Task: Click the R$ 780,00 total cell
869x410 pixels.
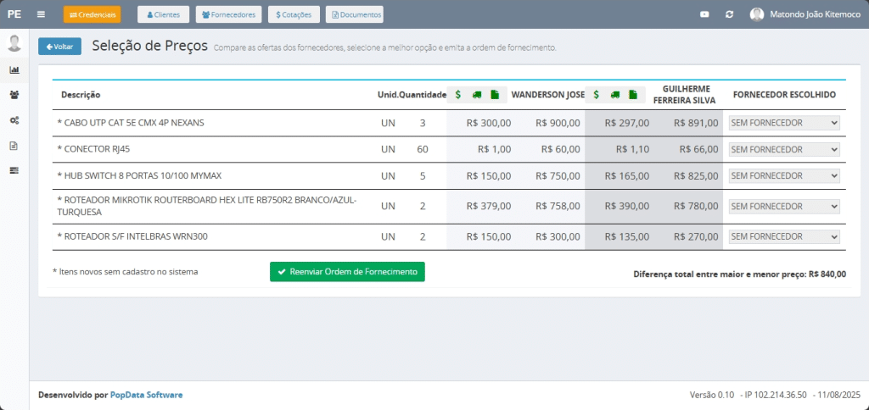Action: coord(696,207)
